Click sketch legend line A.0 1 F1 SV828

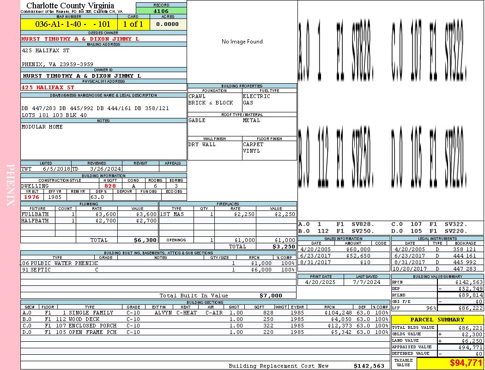(337, 224)
